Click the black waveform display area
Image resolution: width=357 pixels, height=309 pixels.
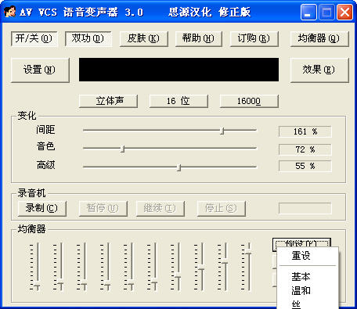[178, 70]
